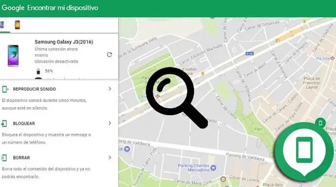
Task: Expand the Bloquear chevron
Action: click(x=110, y=123)
